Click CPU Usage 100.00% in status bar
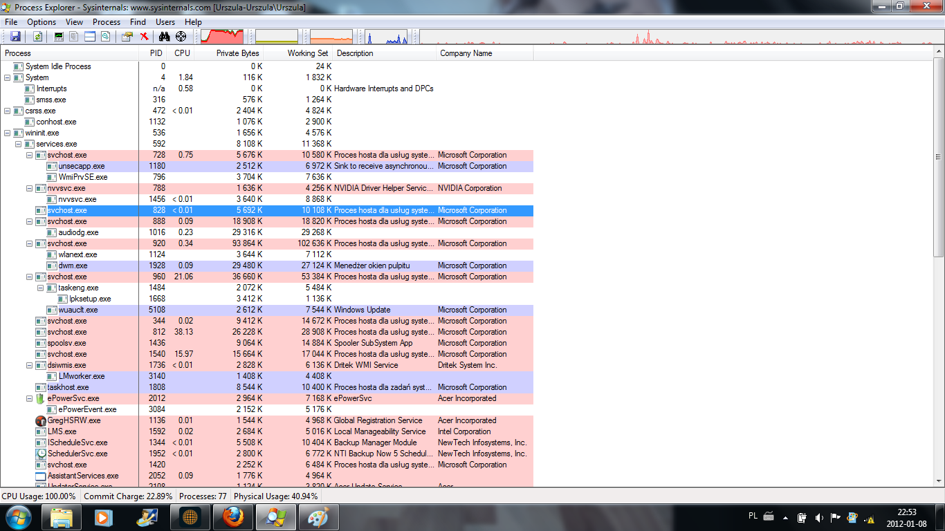 coord(39,496)
